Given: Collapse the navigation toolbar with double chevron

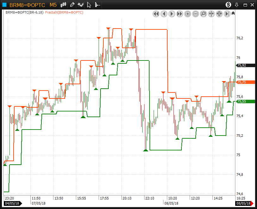Looking at the screenshot, I should (233, 13).
